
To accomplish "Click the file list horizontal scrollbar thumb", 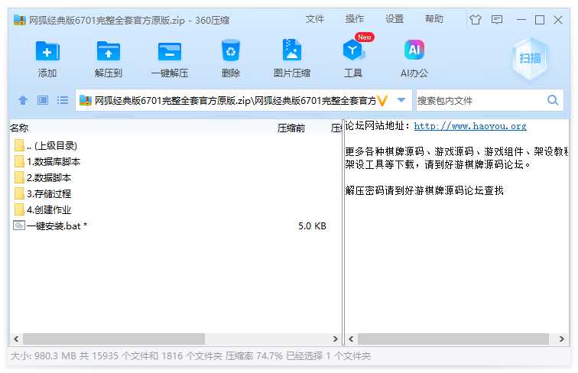I will coord(114,339).
